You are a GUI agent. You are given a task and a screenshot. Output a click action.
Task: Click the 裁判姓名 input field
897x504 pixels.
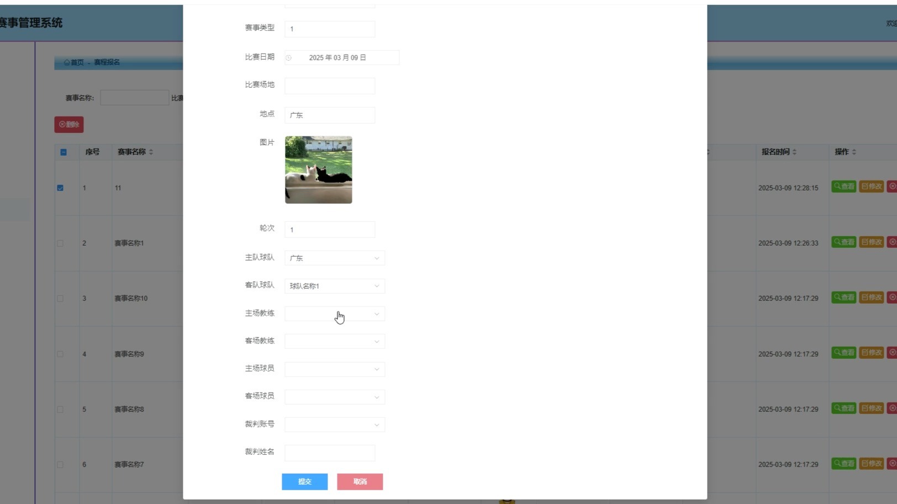(x=329, y=453)
